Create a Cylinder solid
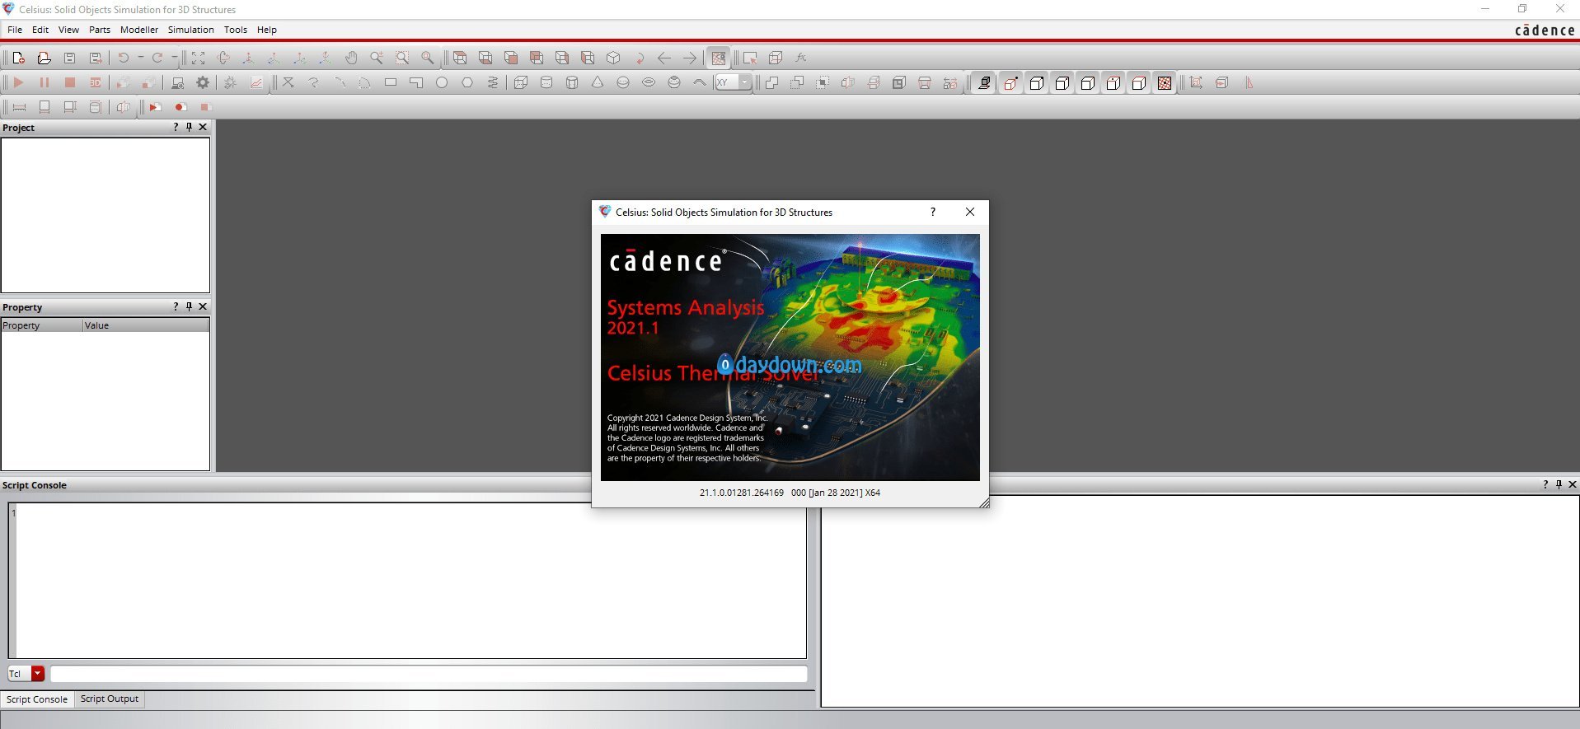The width and height of the screenshot is (1580, 729). click(546, 82)
